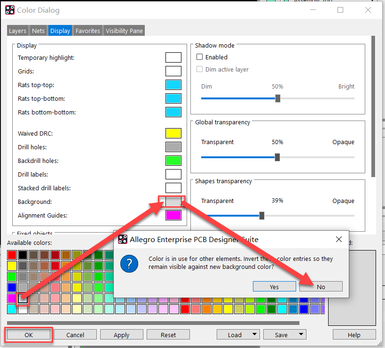Click the Allegro icon in the message box title
385x348 pixels.
(123, 239)
